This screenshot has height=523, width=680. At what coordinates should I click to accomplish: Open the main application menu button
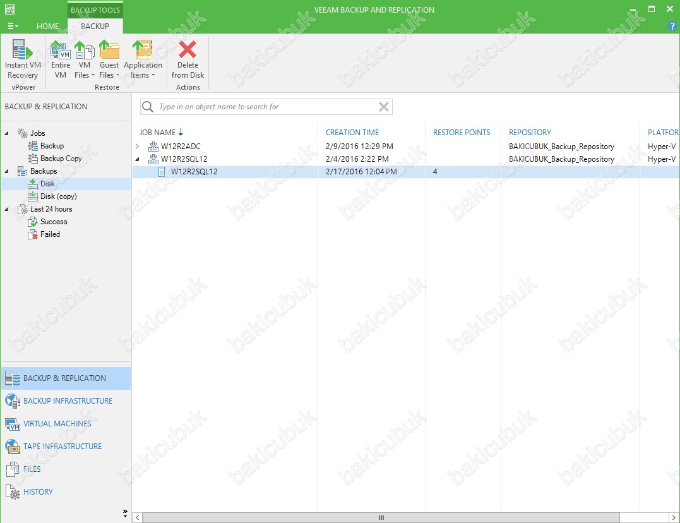pos(13,26)
